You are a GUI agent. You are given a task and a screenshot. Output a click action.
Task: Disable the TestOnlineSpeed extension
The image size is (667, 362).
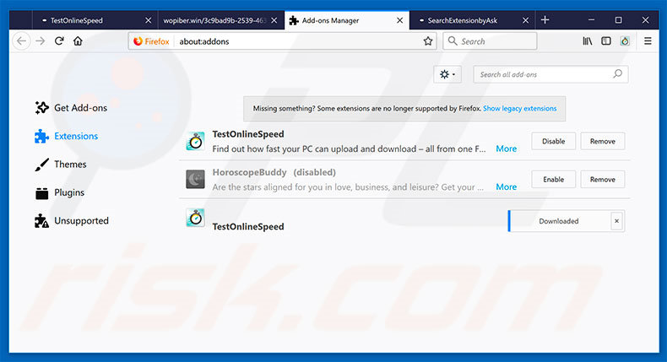[x=553, y=141]
